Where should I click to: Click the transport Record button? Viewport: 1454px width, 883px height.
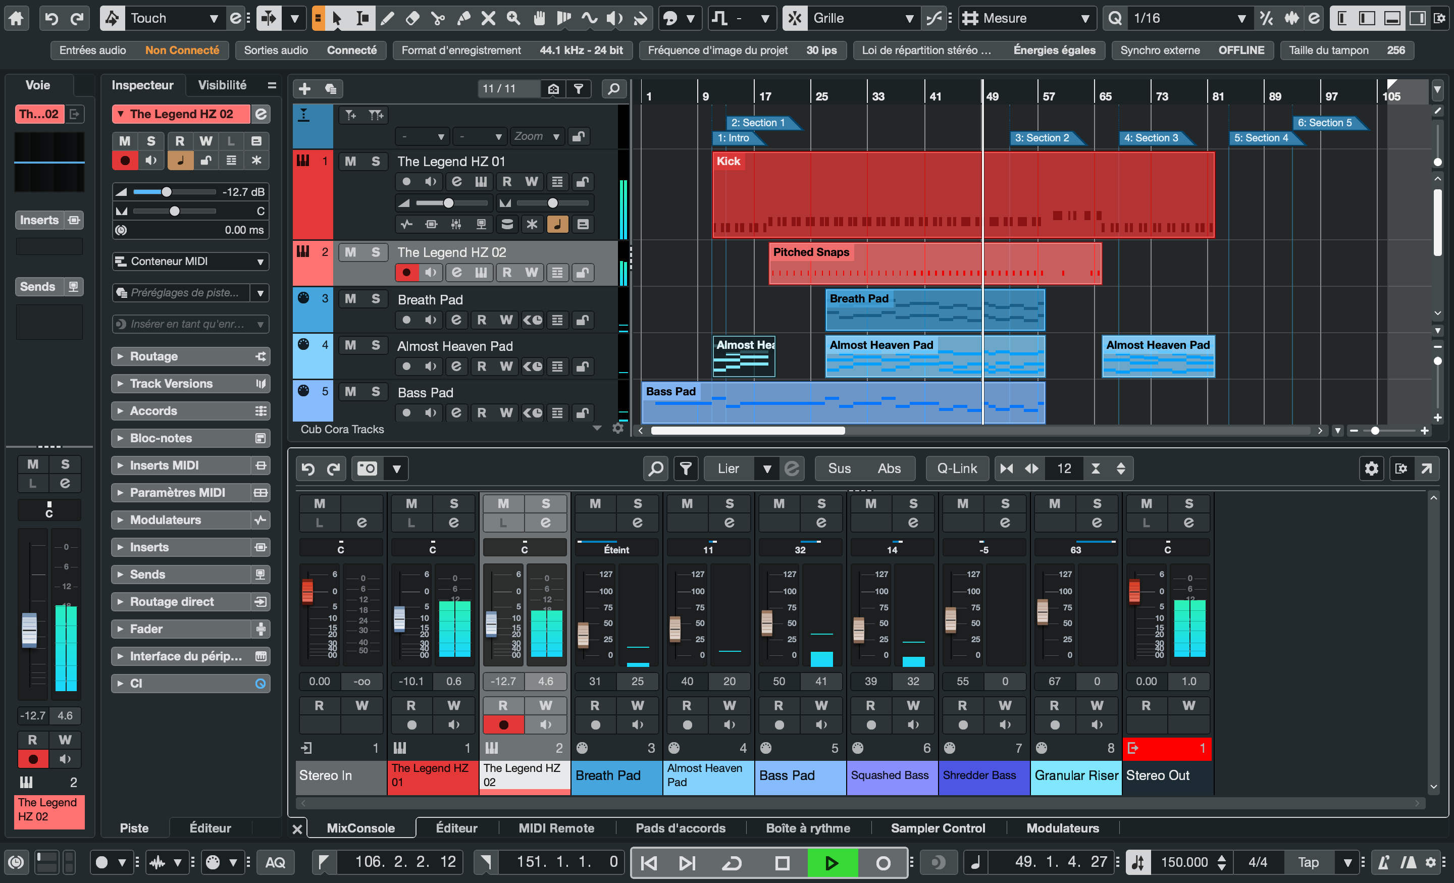883,863
